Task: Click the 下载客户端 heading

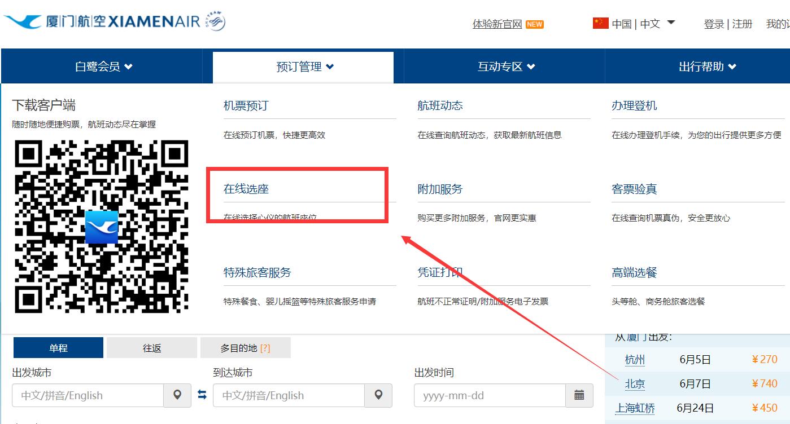Action: pos(43,105)
